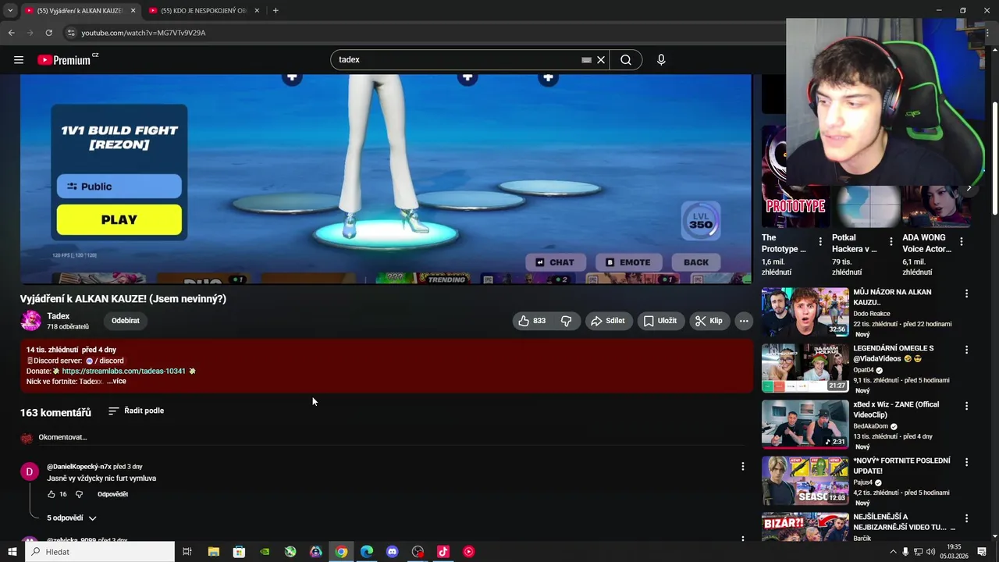Open the NVIDIA app on taskbar
999x562 pixels.
point(265,552)
